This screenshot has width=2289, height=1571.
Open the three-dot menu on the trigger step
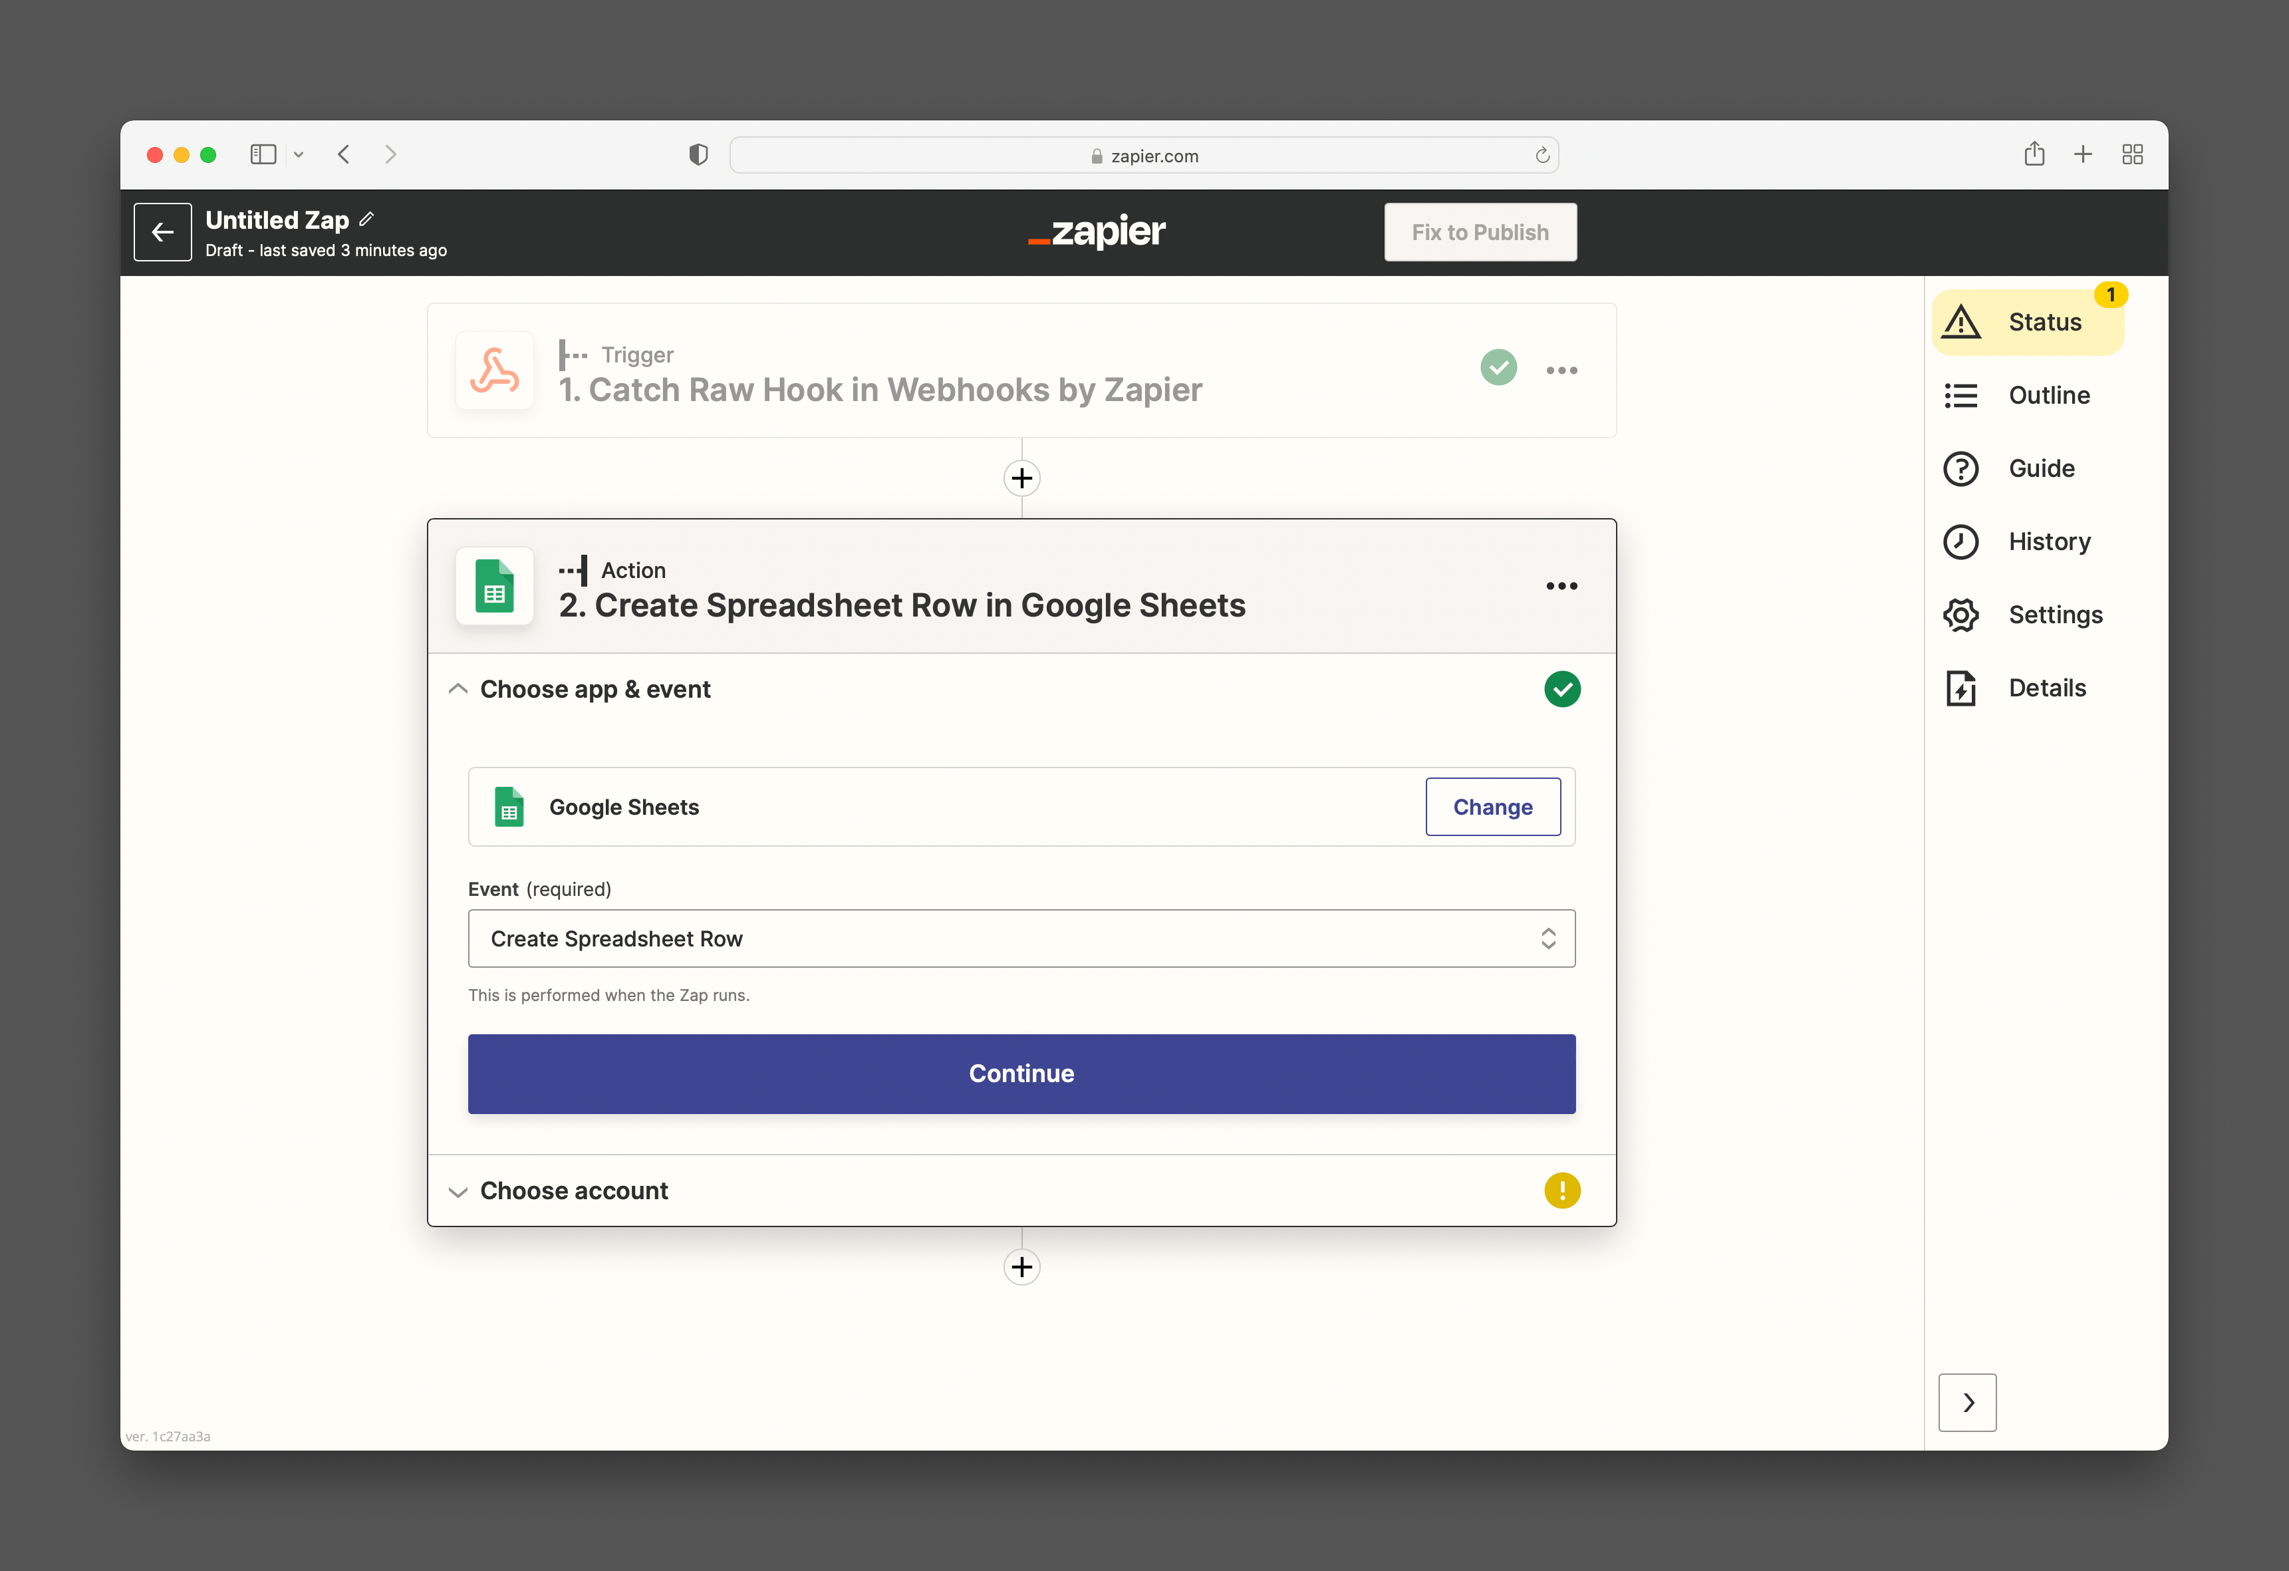click(x=1561, y=370)
